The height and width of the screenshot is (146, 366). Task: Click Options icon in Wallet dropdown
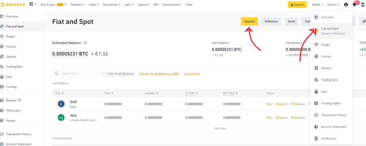(316, 68)
